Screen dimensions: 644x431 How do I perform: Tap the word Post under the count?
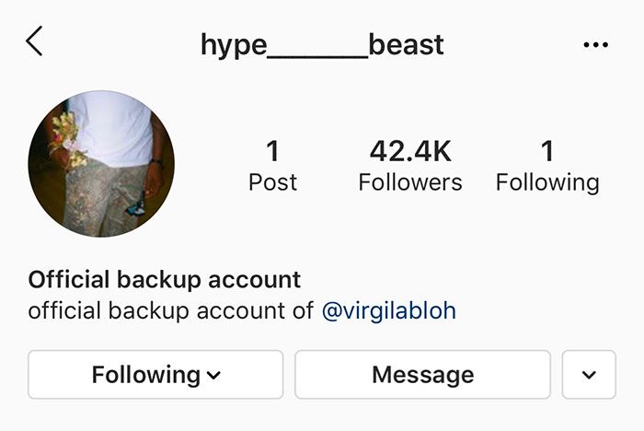(272, 182)
